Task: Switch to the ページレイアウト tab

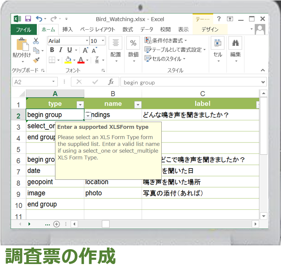Action: (x=98, y=30)
